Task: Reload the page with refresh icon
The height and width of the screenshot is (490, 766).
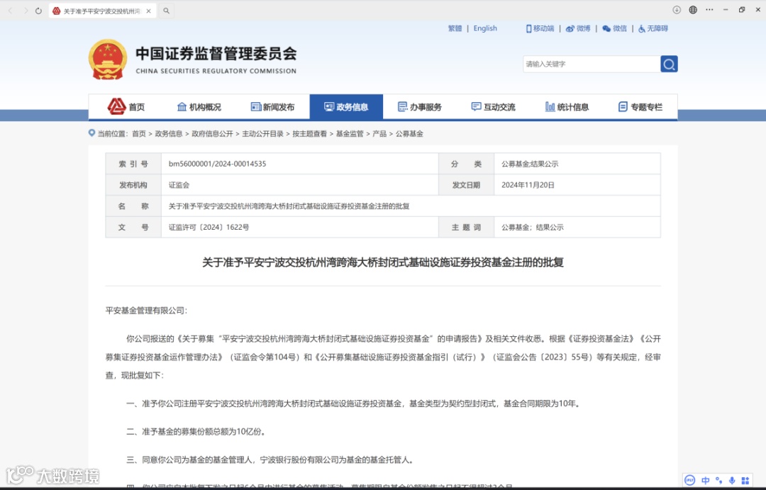Action: (38, 10)
